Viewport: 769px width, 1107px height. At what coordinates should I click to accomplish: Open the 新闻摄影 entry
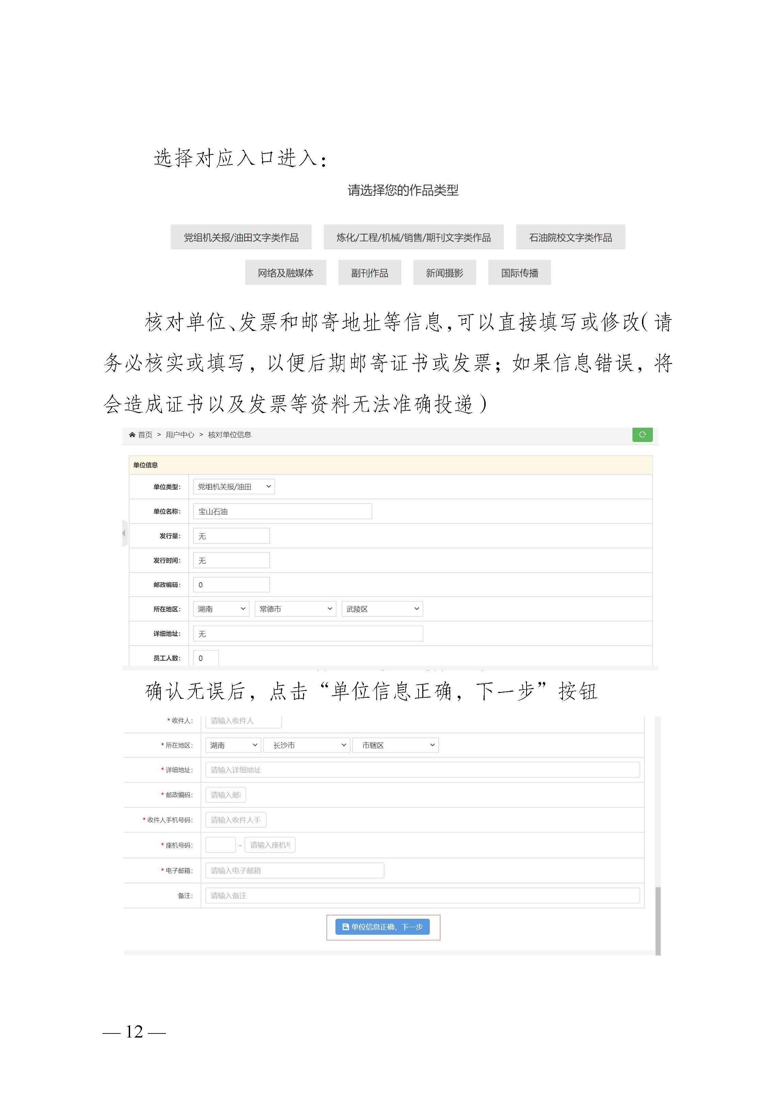pyautogui.click(x=444, y=273)
